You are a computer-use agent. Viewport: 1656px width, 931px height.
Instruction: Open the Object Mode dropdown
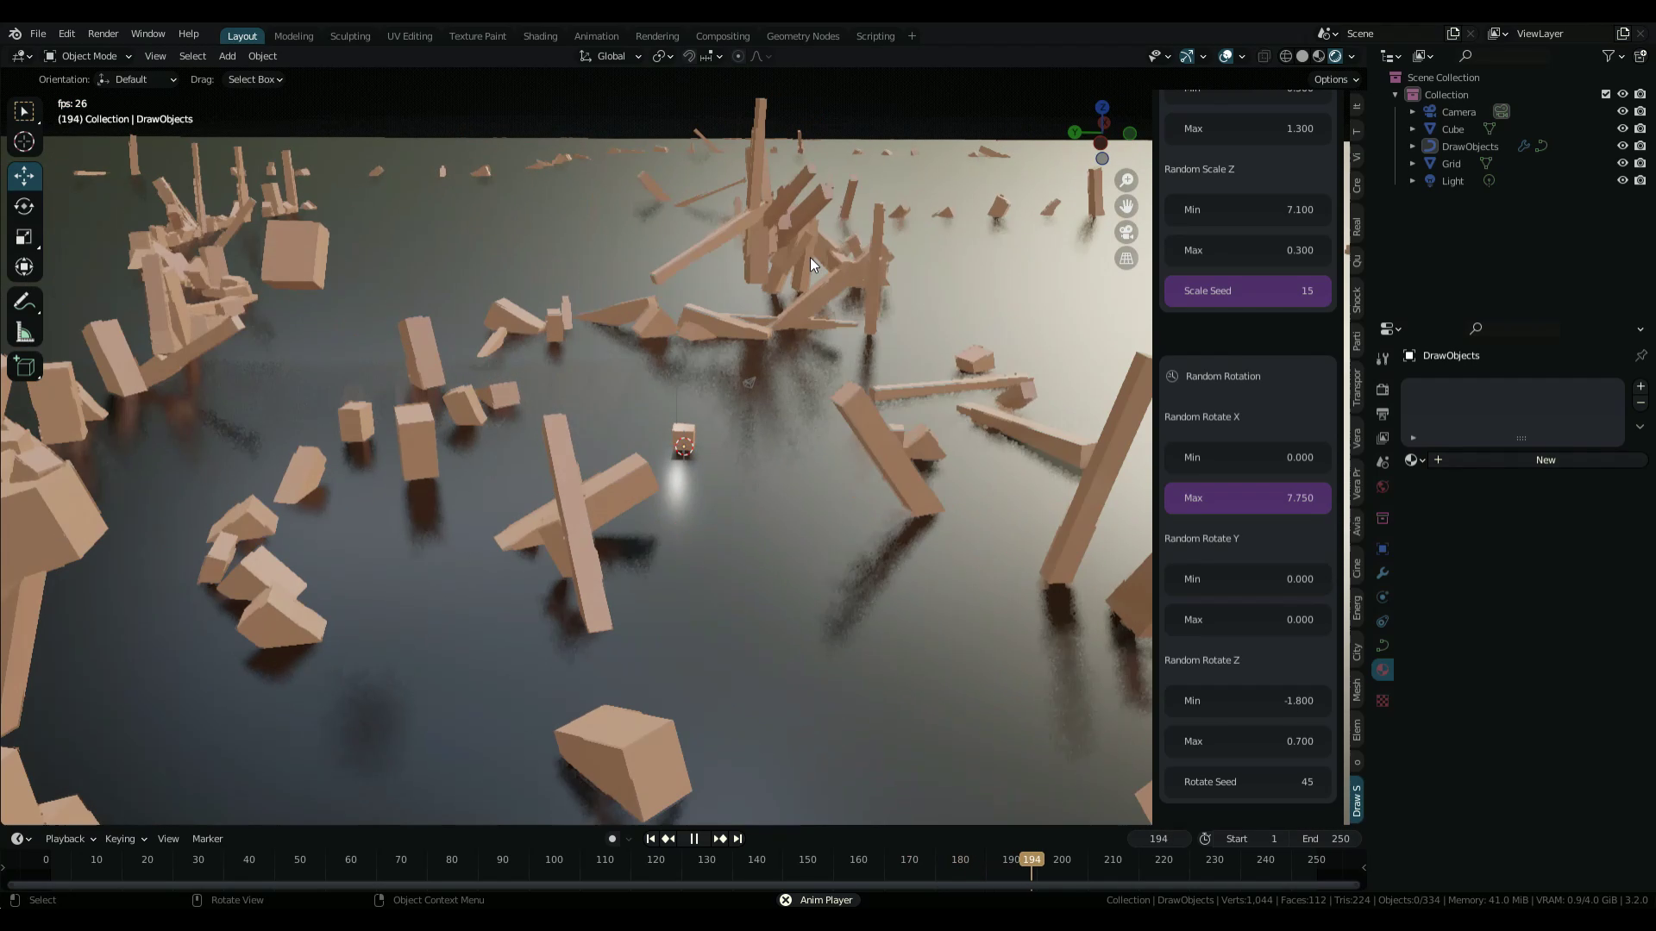tap(86, 56)
